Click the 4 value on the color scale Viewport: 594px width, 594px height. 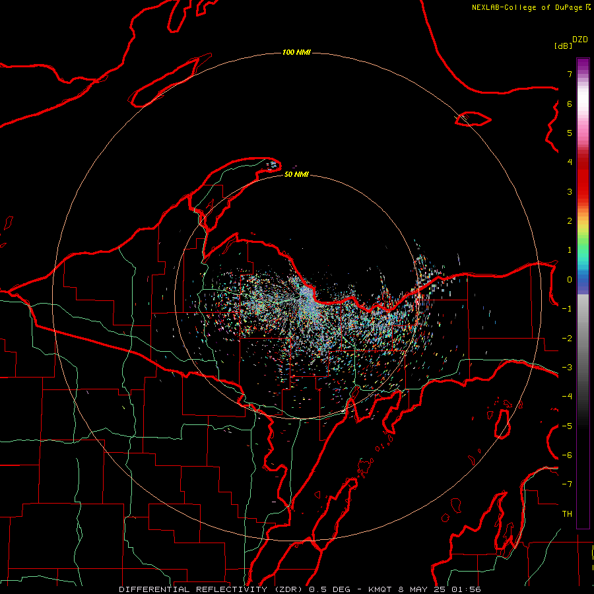point(570,162)
